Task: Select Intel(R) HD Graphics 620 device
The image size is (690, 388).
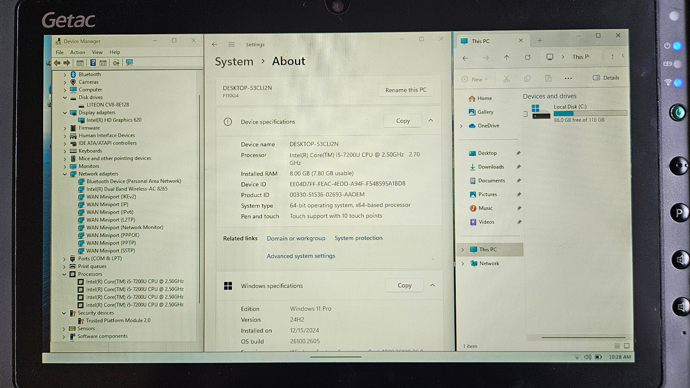Action: 114,120
